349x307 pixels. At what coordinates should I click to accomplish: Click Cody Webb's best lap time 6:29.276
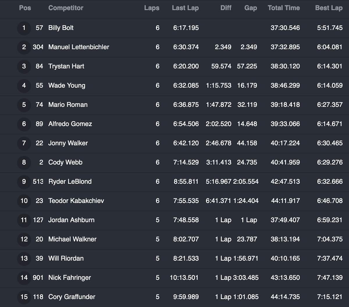pyautogui.click(x=330, y=163)
